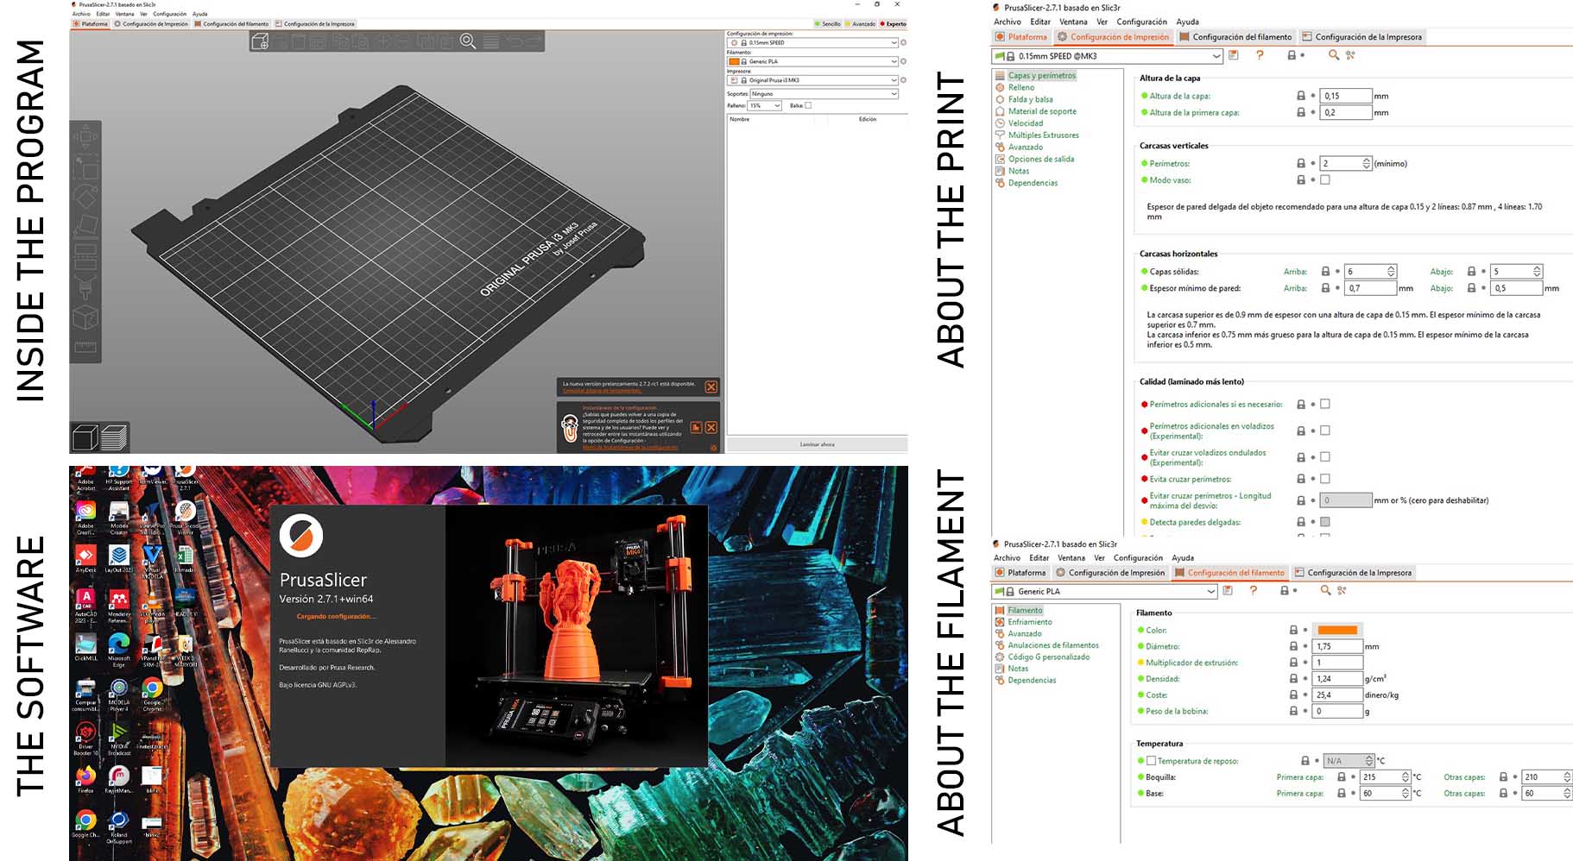
Task: Select Código G personalizado in filament tree
Action: tap(1048, 657)
